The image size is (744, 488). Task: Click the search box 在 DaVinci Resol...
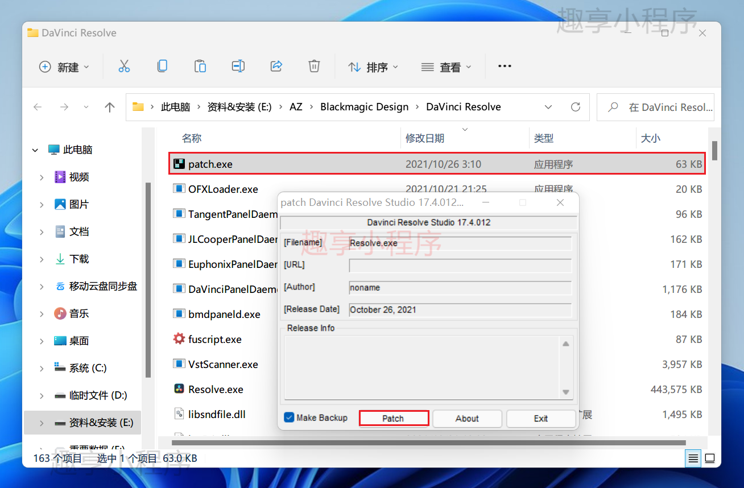pyautogui.click(x=655, y=107)
